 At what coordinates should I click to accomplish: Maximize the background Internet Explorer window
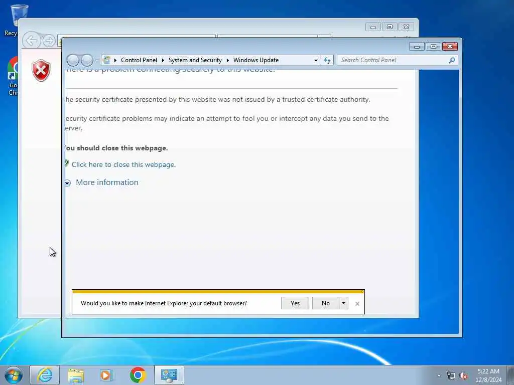click(390, 27)
